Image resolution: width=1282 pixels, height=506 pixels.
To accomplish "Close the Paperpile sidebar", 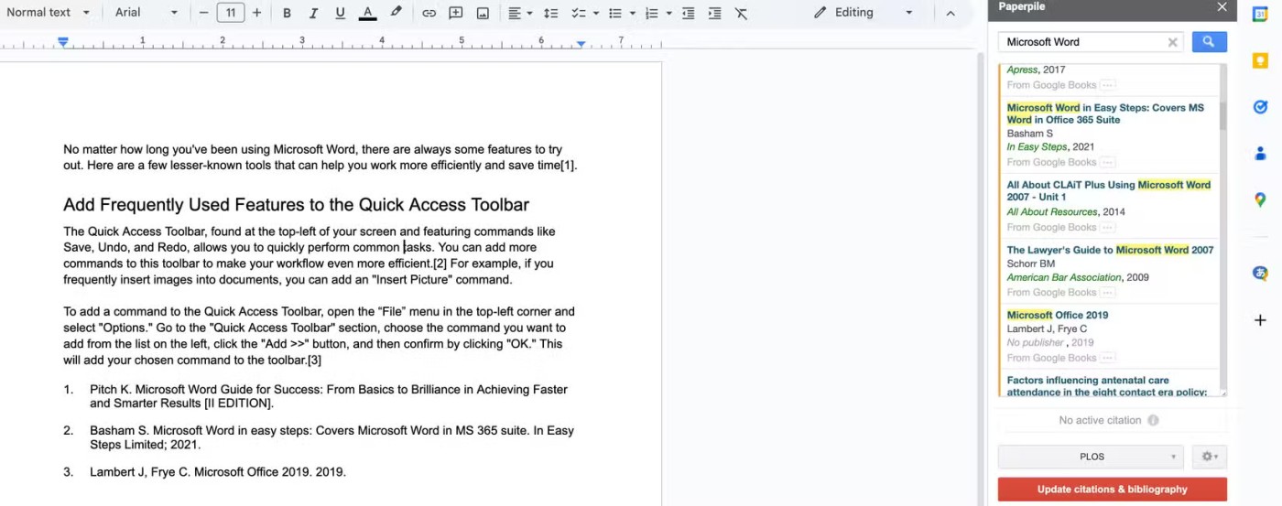I will coord(1222,7).
